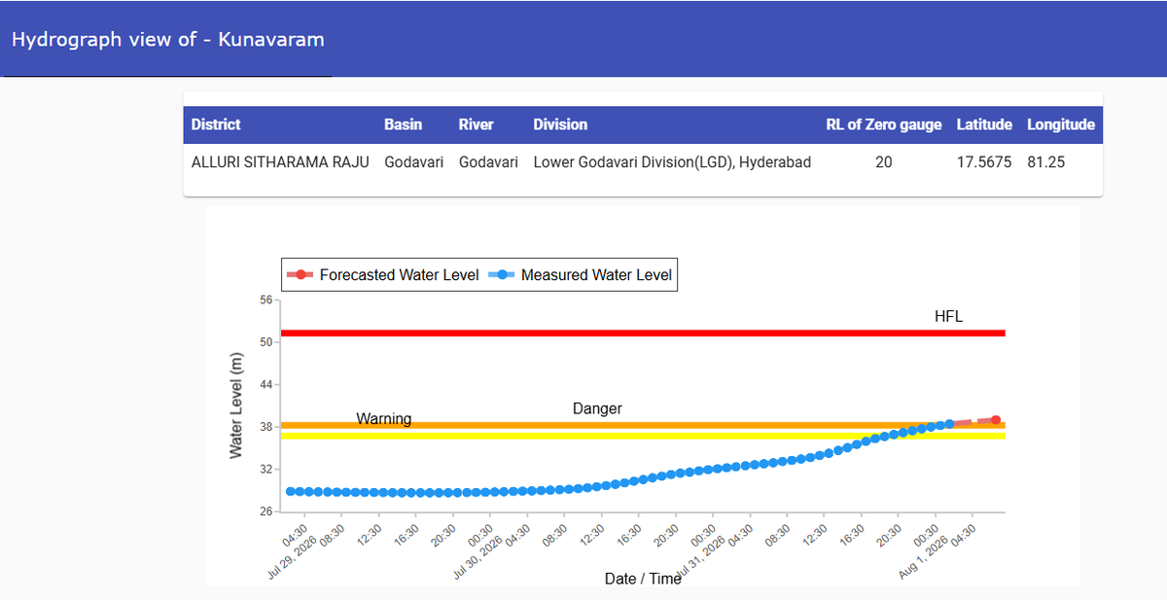This screenshot has width=1167, height=600.
Task: Click the Jul 29, 2026 axis label
Action: point(293,559)
